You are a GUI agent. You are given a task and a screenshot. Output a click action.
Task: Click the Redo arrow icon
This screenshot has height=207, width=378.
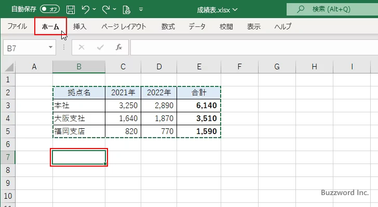(105, 10)
